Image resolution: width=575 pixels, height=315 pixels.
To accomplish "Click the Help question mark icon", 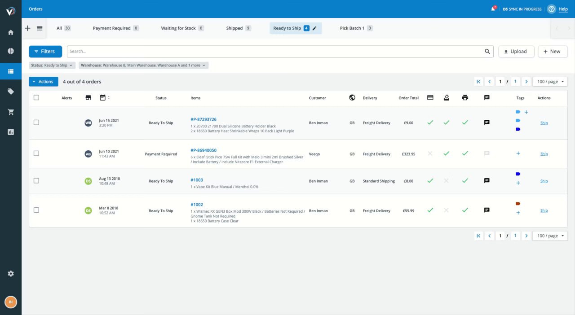I will pos(552,9).
